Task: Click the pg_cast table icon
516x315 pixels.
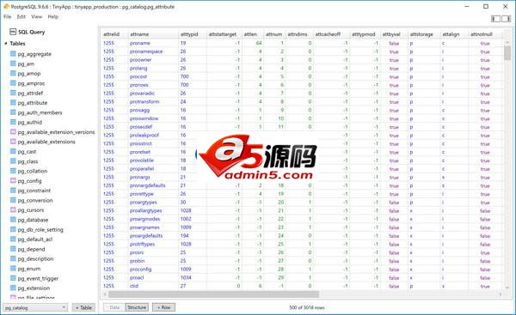Action: (x=13, y=151)
